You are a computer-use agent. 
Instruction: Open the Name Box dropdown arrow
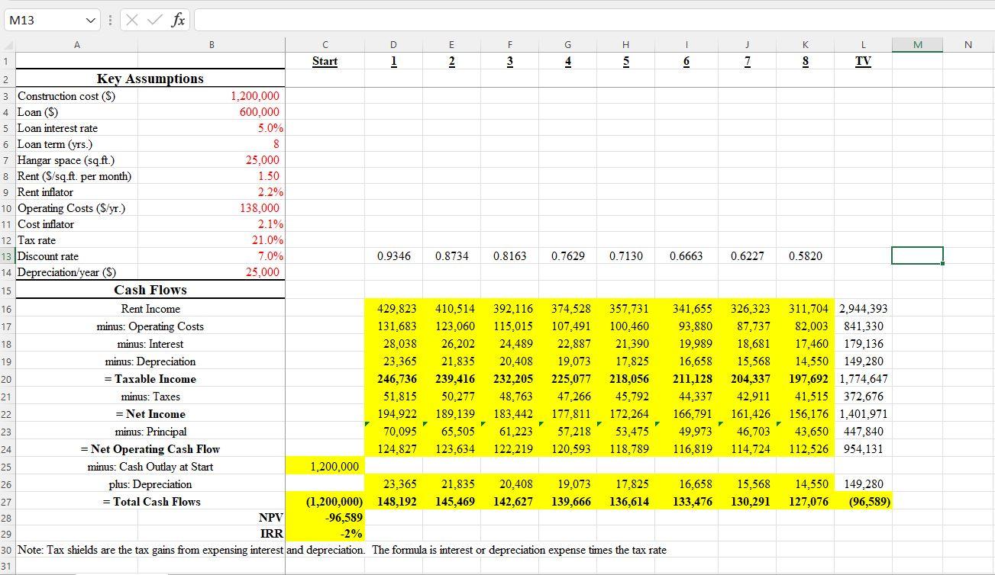click(92, 21)
